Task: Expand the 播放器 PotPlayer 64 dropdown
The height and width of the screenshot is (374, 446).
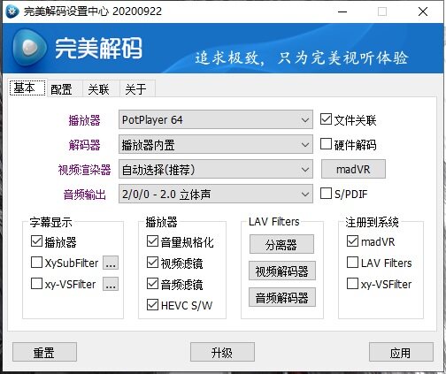Action: coord(216,119)
